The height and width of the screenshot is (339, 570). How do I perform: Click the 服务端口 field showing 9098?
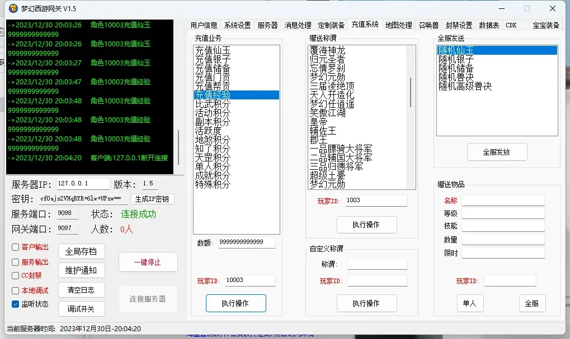[x=67, y=213]
